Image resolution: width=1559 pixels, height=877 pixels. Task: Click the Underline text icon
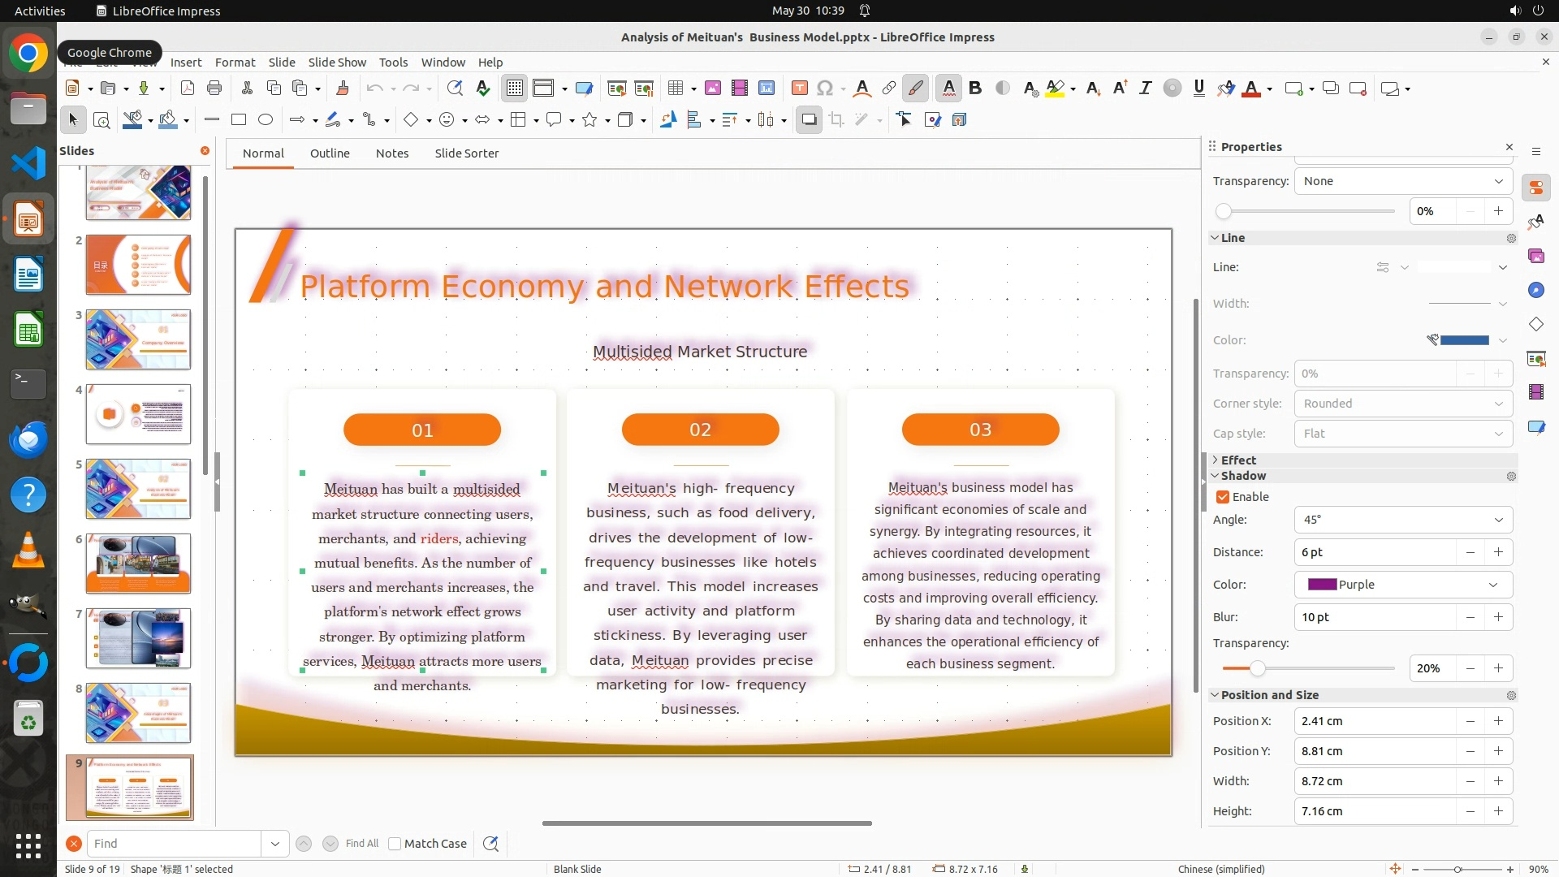[1198, 89]
